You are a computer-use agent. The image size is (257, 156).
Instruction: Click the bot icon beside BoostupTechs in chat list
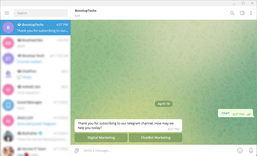tap(19, 25)
